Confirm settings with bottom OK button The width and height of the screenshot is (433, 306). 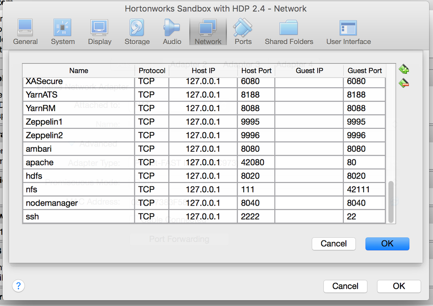click(x=398, y=286)
